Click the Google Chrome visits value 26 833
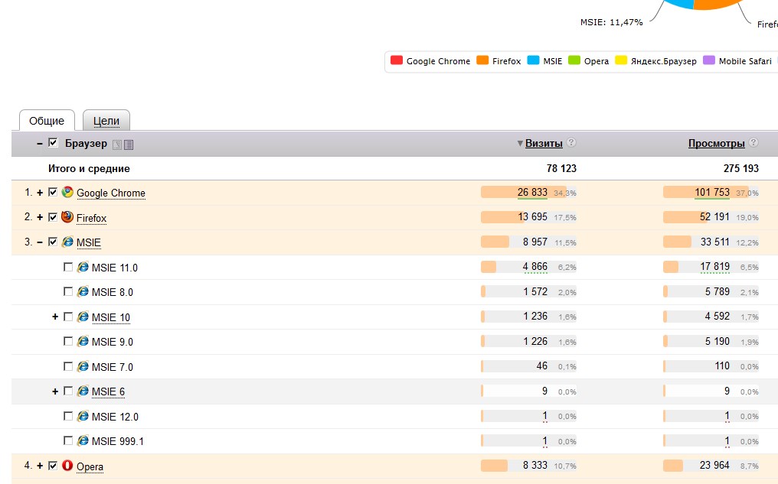The width and height of the screenshot is (778, 484). click(532, 192)
